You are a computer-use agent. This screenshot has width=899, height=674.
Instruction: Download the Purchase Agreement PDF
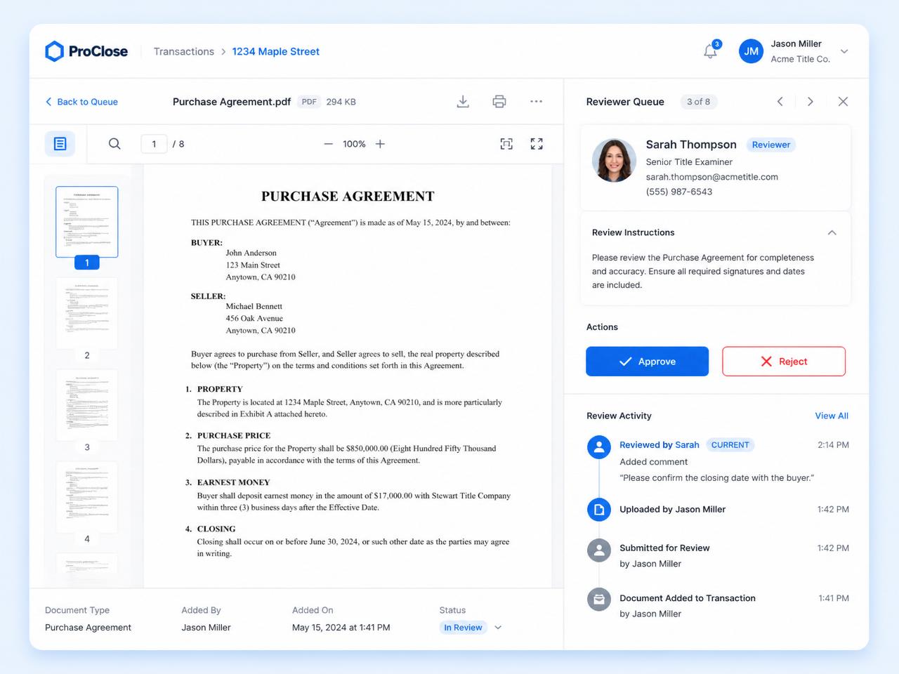click(x=463, y=102)
